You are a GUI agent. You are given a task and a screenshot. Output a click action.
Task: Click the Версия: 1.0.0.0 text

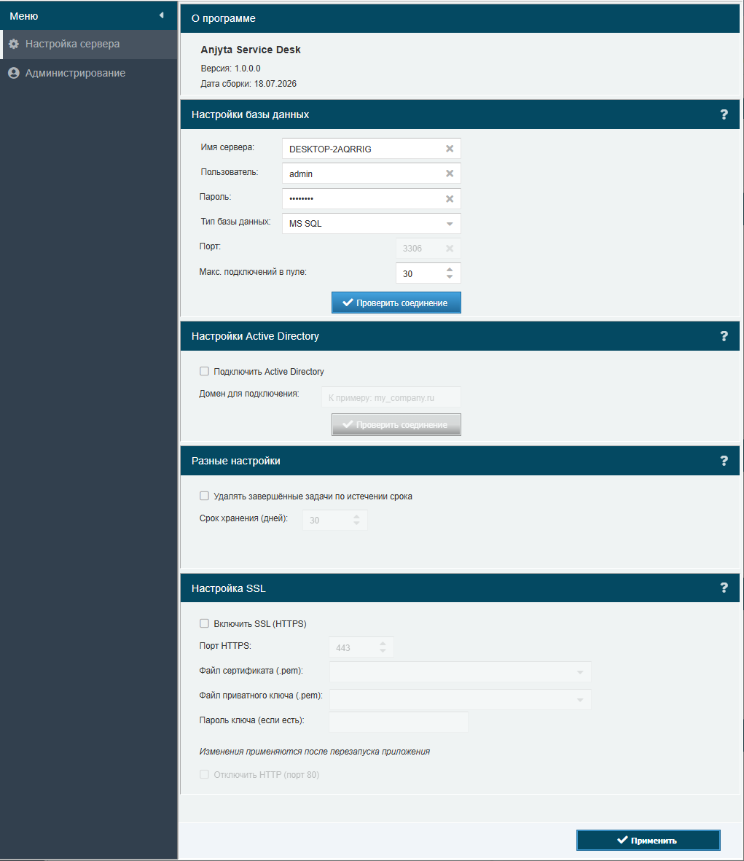pyautogui.click(x=230, y=68)
